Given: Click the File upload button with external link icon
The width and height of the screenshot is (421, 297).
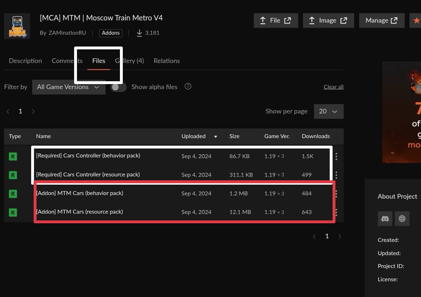Looking at the screenshot, I should pyautogui.click(x=276, y=20).
